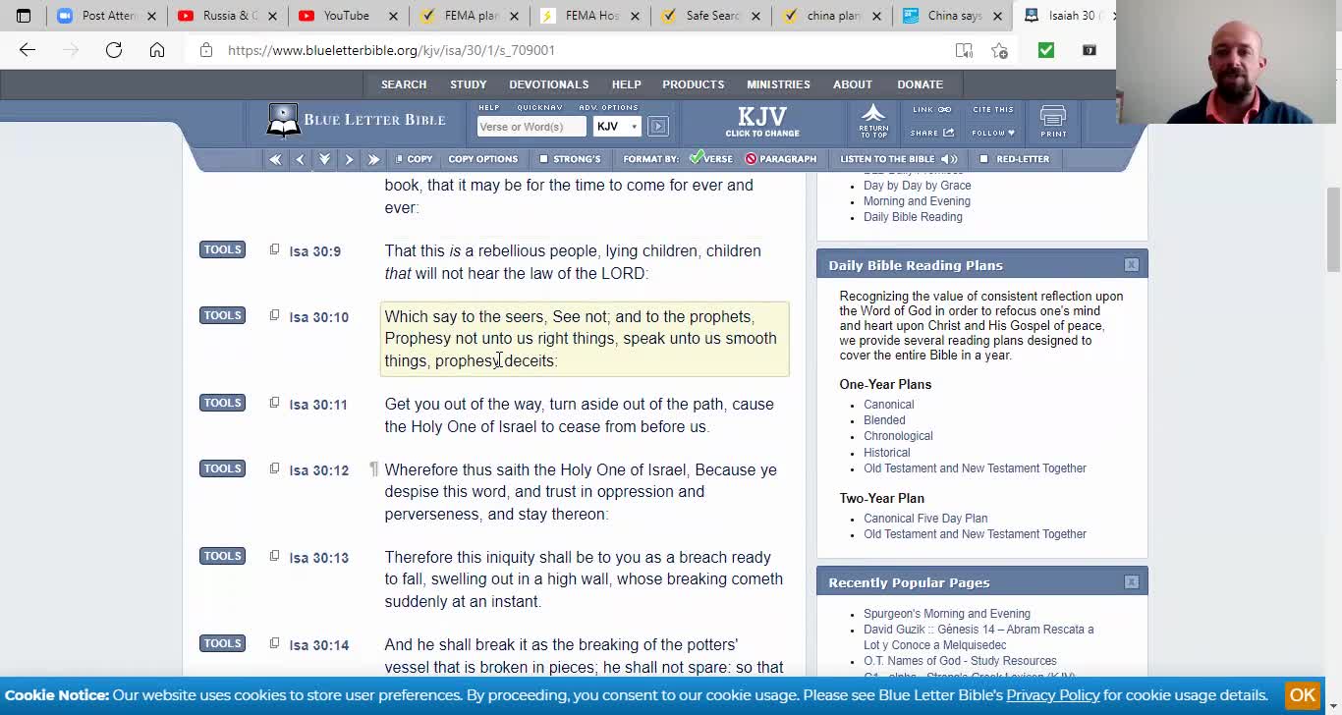Image resolution: width=1342 pixels, height=715 pixels.
Task: Select Paragraph format option
Action: point(781,159)
